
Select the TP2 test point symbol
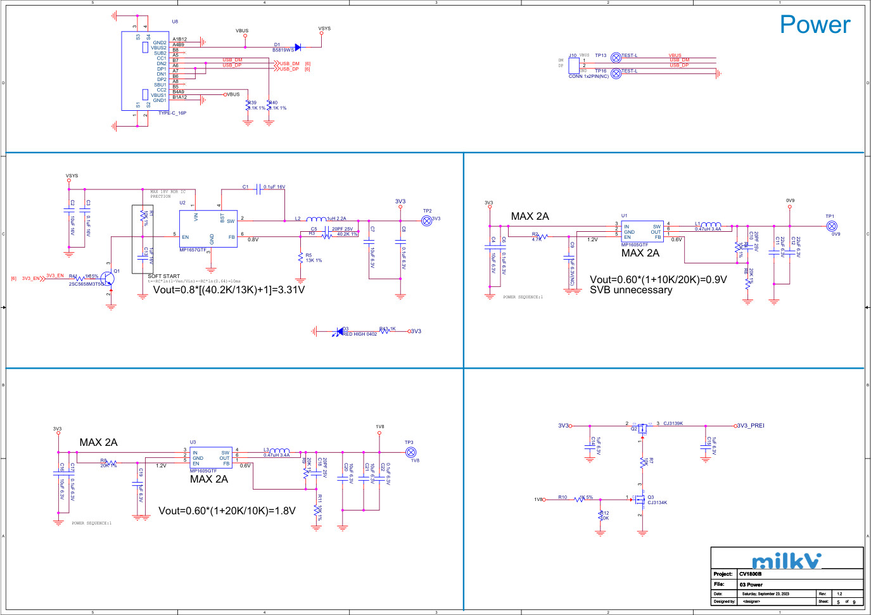[426, 220]
